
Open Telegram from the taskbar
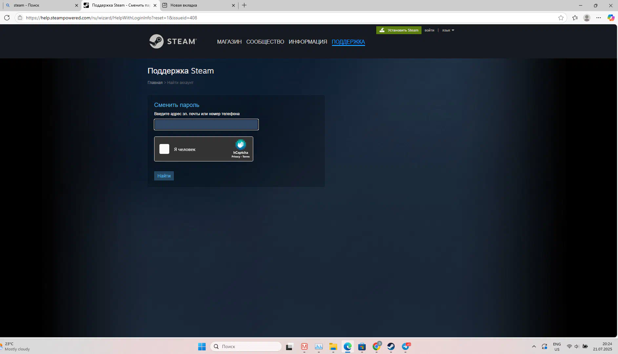click(x=406, y=346)
